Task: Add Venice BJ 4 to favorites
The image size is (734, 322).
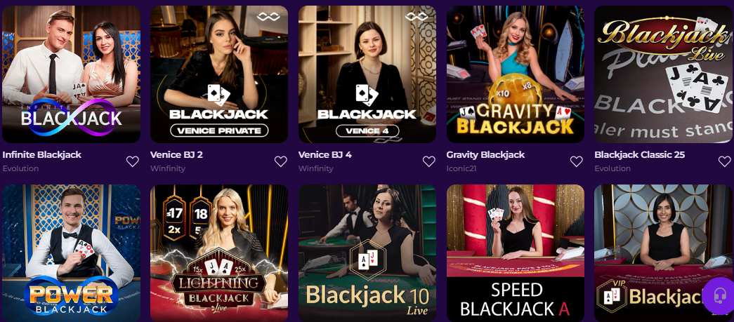Action: tap(428, 161)
